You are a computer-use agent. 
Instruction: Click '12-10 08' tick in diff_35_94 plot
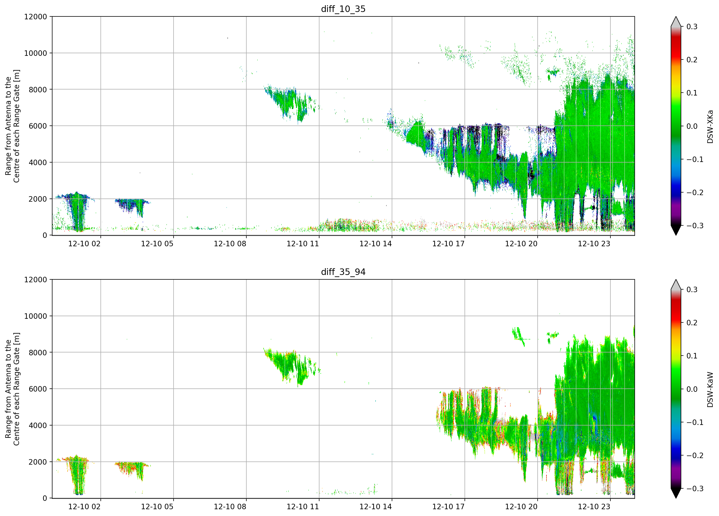(230, 507)
